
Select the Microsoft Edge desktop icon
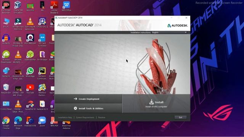coord(18,123)
